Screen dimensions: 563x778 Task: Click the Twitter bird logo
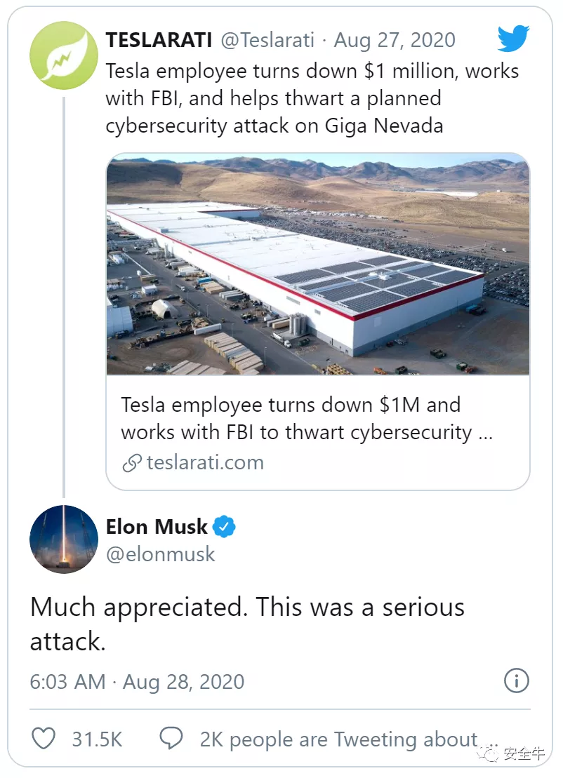513,38
